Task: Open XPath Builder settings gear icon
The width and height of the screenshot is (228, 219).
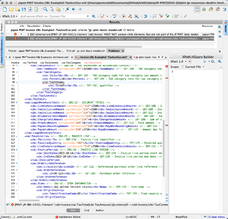Action: click(219, 61)
